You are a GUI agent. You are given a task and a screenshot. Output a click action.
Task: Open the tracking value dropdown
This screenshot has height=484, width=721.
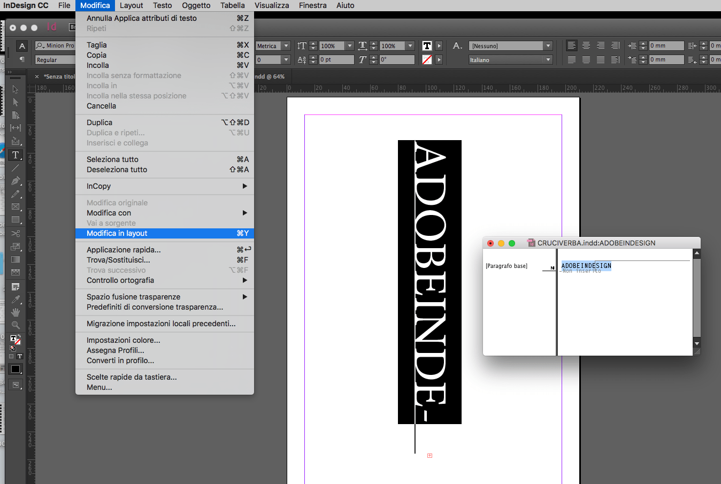pos(286,60)
